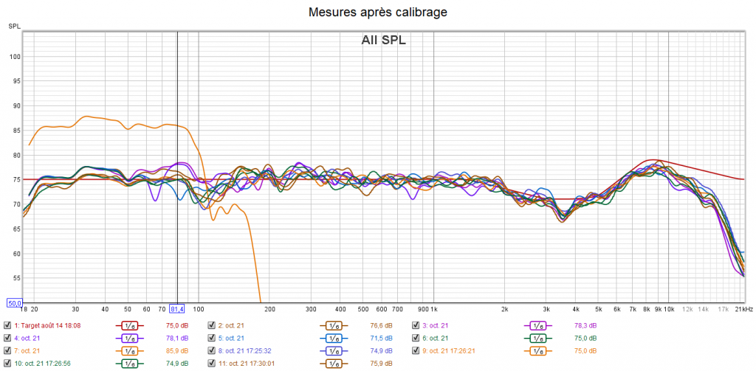The height and width of the screenshot is (371, 756).
Task: Click the brown 1/6 smoothing icon of trace 2
Action: point(333,325)
